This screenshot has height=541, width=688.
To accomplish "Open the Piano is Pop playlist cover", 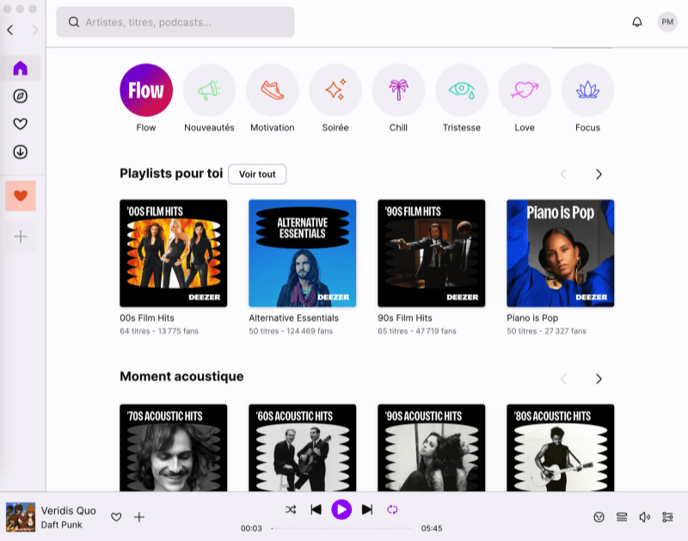I will click(560, 253).
